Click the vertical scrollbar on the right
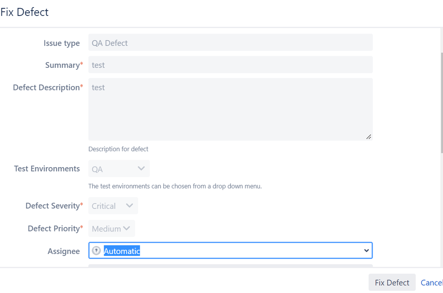This screenshot has height=293, width=443. point(440,89)
